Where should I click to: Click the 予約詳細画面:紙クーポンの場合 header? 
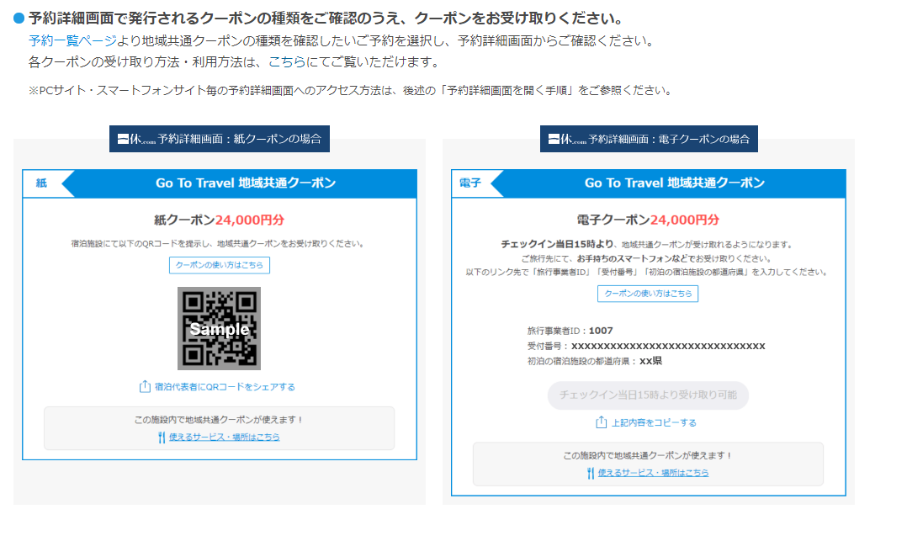(220, 139)
